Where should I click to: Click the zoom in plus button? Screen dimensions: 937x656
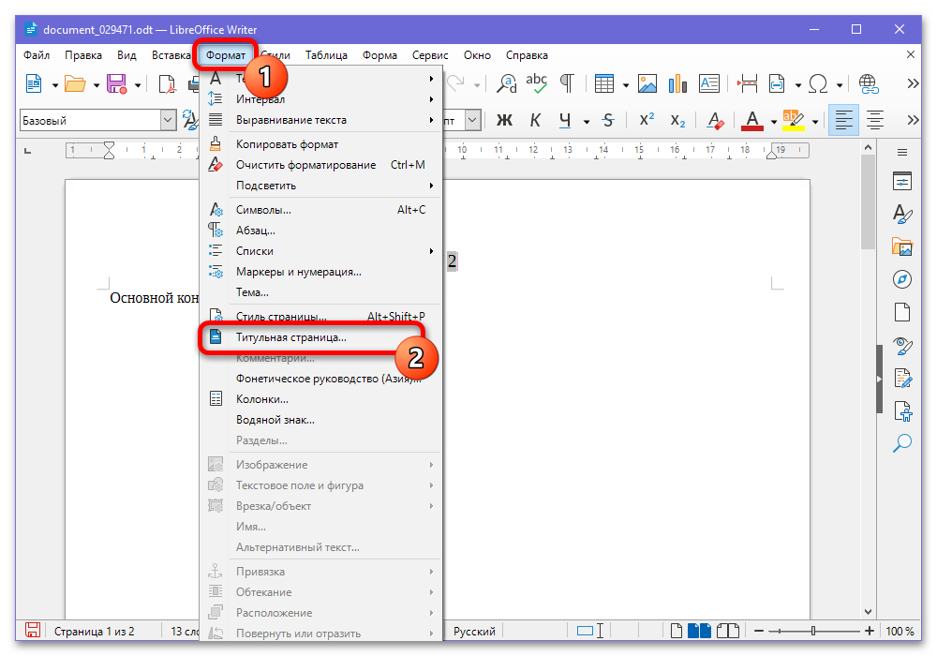pyautogui.click(x=870, y=631)
